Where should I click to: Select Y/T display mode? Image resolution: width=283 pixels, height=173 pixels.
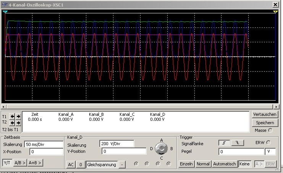click(7, 163)
